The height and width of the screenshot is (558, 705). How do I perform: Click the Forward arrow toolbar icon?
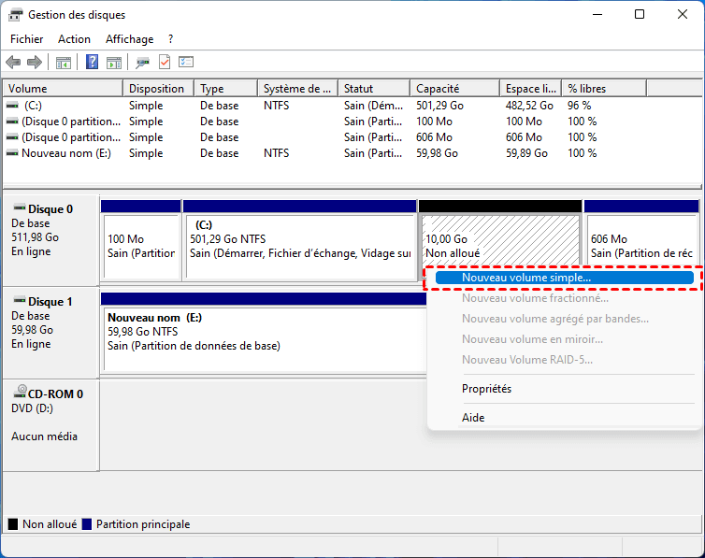point(35,63)
